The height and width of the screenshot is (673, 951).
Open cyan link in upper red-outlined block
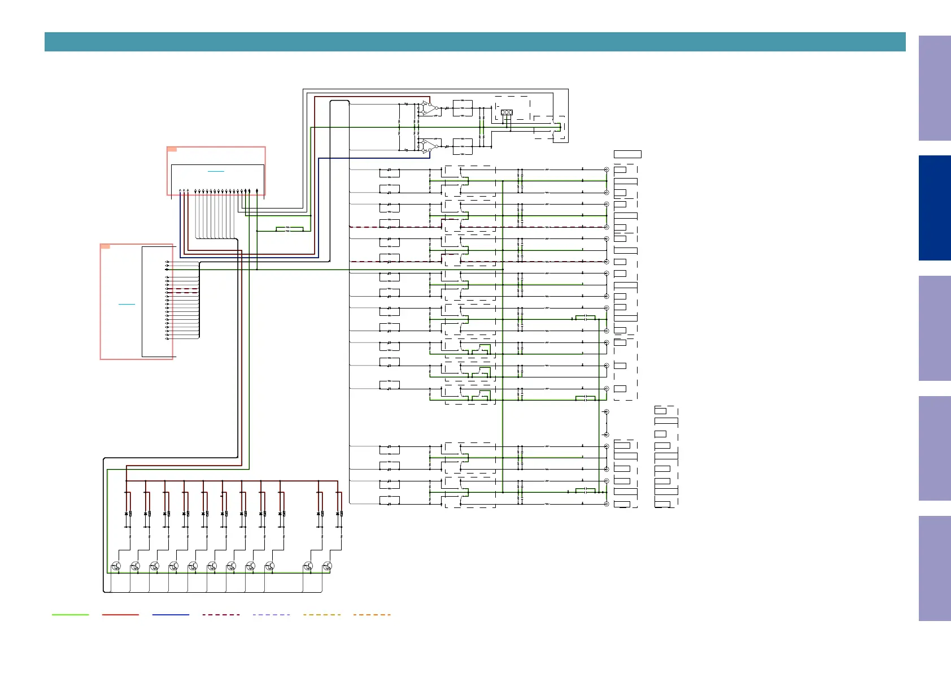pos(216,171)
